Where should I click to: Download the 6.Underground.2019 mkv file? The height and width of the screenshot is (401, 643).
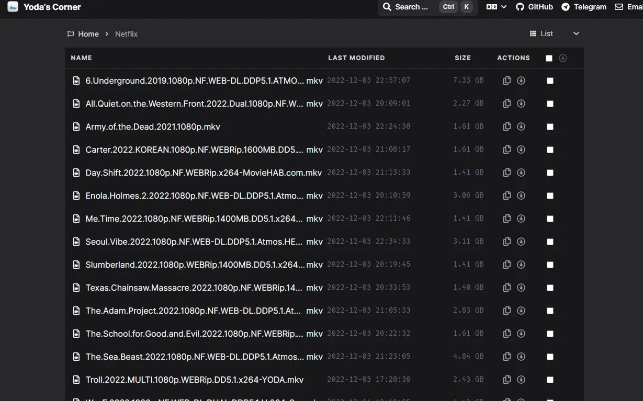coord(521,81)
